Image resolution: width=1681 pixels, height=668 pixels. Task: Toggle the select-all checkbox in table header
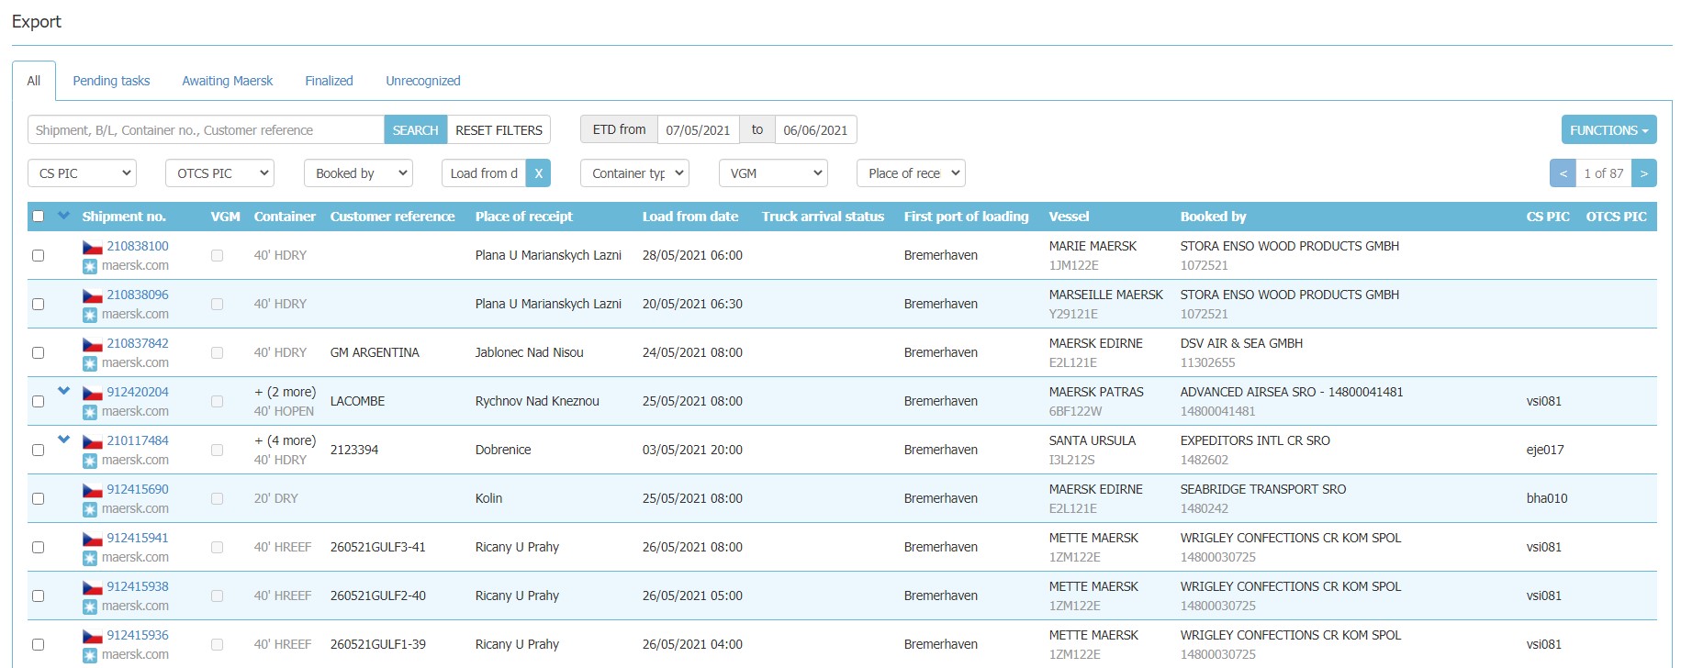(38, 217)
